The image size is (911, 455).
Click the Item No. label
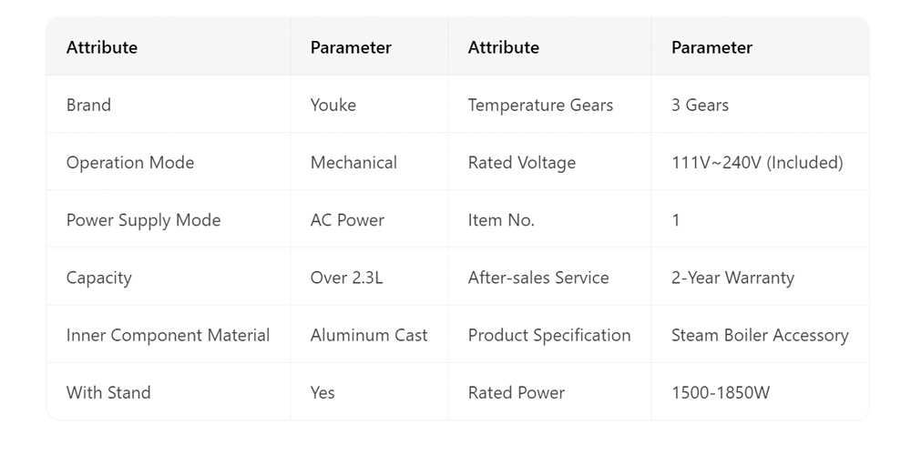click(x=501, y=220)
